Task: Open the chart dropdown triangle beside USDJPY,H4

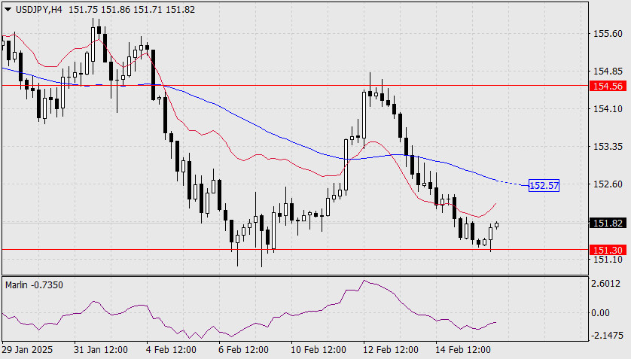Action: [x=8, y=10]
